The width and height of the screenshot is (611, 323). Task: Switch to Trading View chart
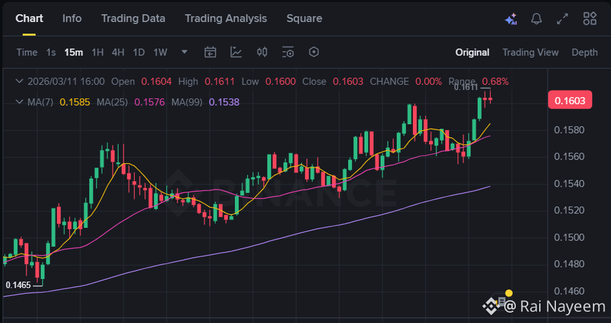click(530, 52)
